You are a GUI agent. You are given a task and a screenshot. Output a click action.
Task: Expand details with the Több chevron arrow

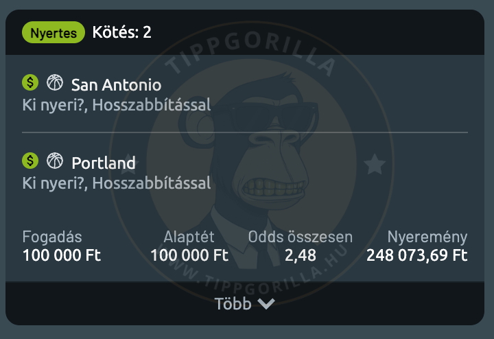266,304
